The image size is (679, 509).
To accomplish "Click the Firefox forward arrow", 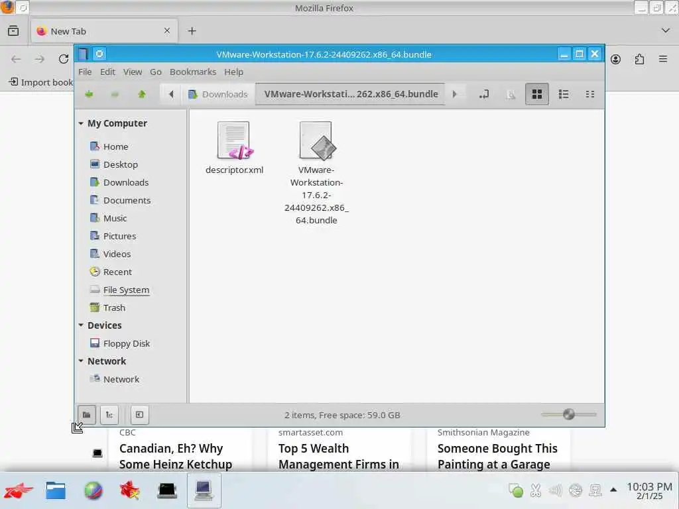I will [x=40, y=59].
